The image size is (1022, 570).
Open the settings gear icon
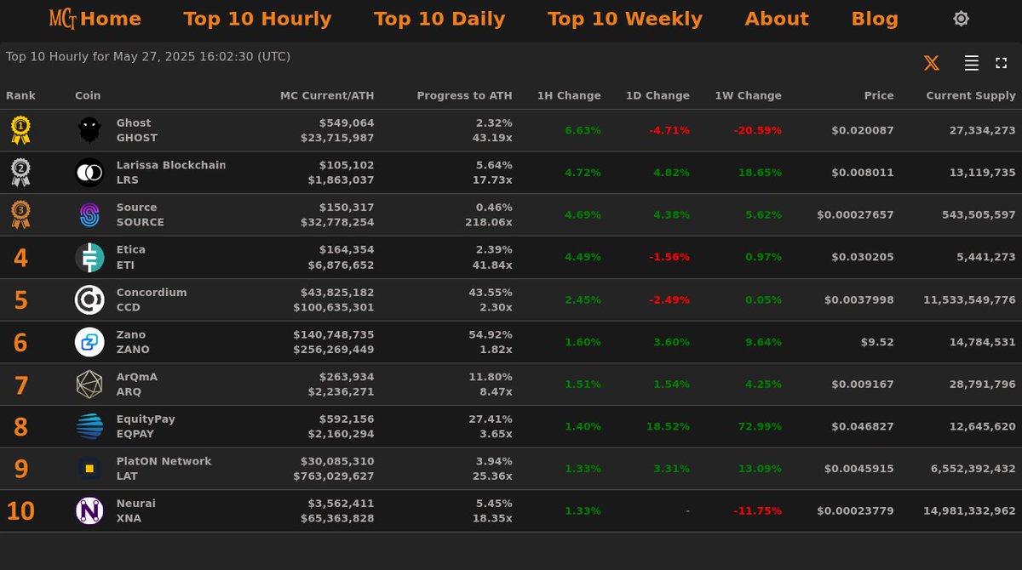point(961,19)
